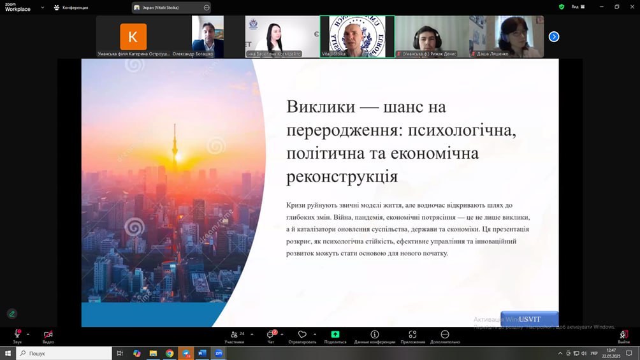Turn on camera with Видео button

click(x=48, y=336)
